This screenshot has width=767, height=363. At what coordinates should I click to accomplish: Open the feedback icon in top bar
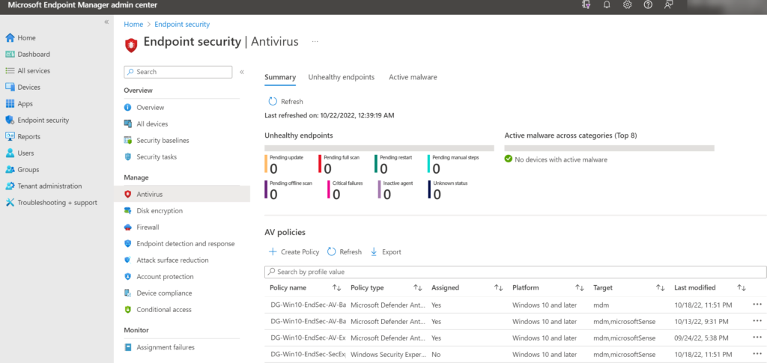669,5
